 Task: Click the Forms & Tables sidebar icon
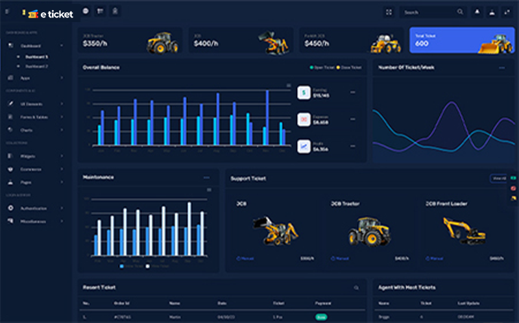(x=10, y=117)
